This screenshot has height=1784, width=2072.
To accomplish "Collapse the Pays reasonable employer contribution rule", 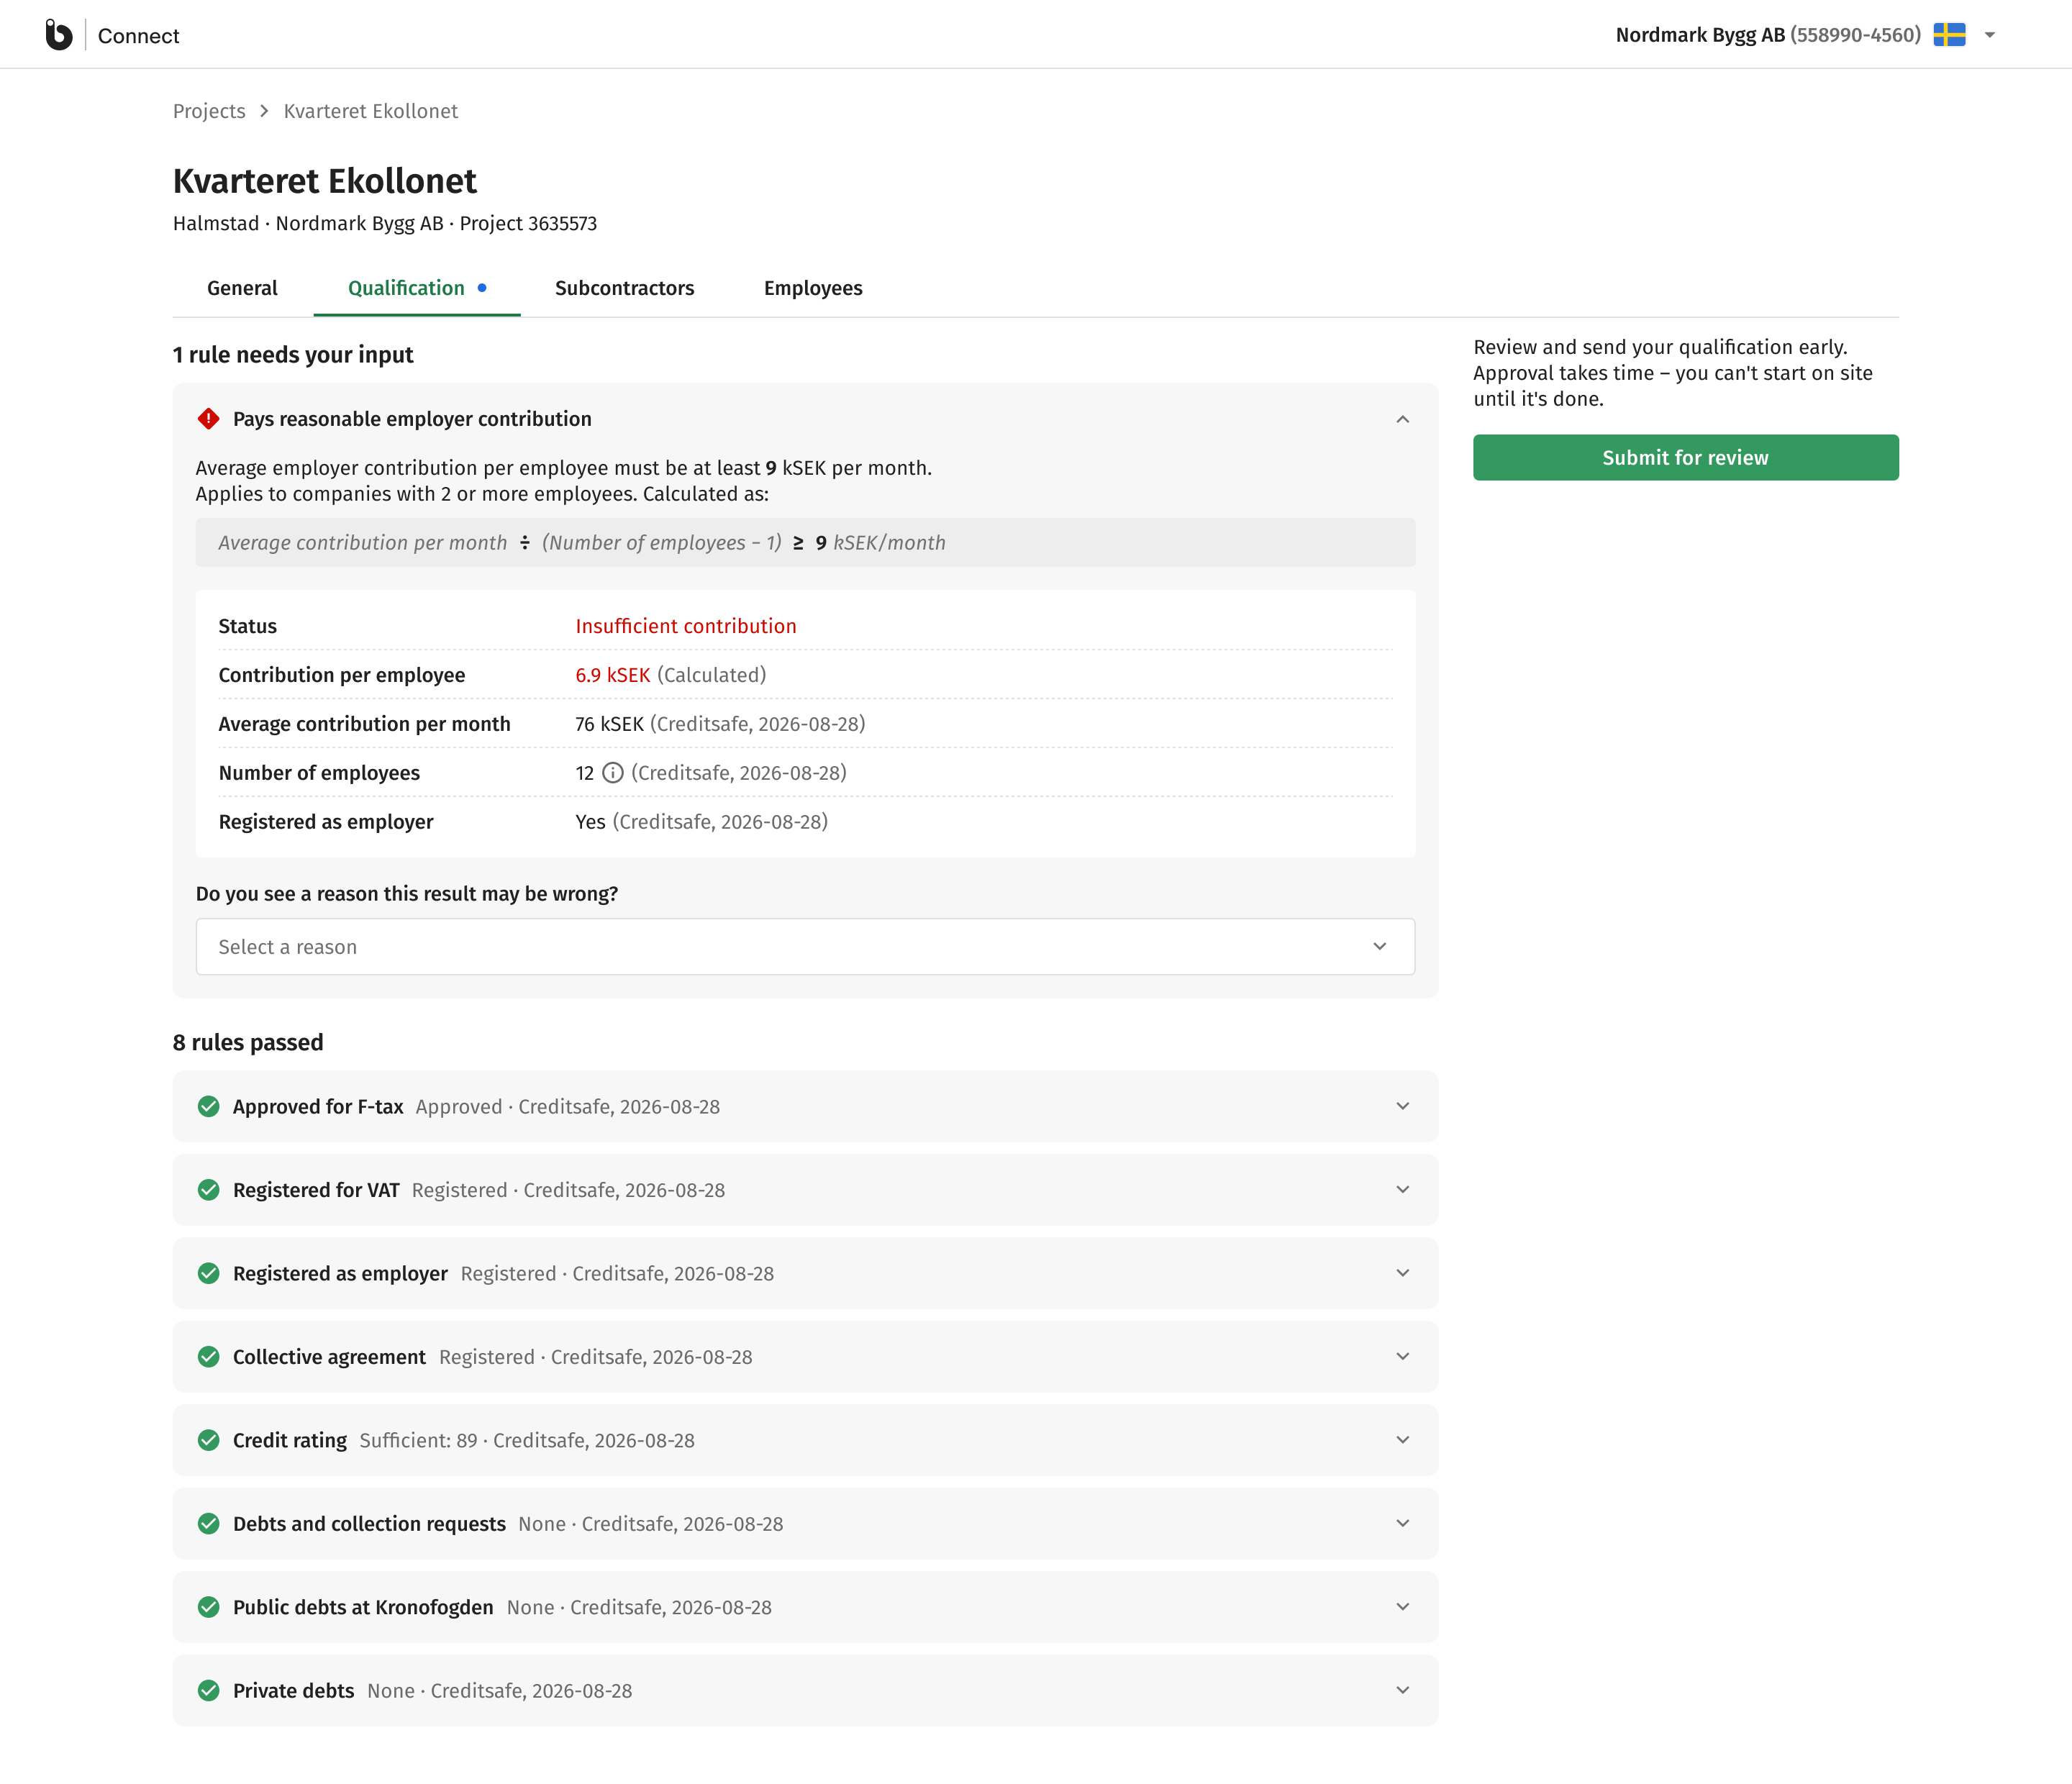I will [1403, 419].
